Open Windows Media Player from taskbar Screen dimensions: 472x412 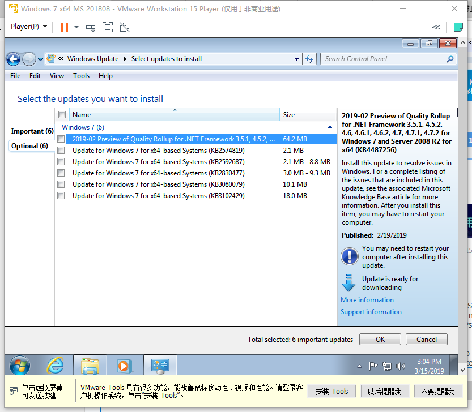coord(124,365)
